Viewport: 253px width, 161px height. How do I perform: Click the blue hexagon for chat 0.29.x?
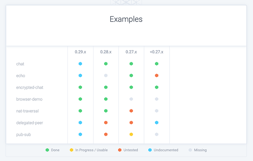pyautogui.click(x=80, y=64)
